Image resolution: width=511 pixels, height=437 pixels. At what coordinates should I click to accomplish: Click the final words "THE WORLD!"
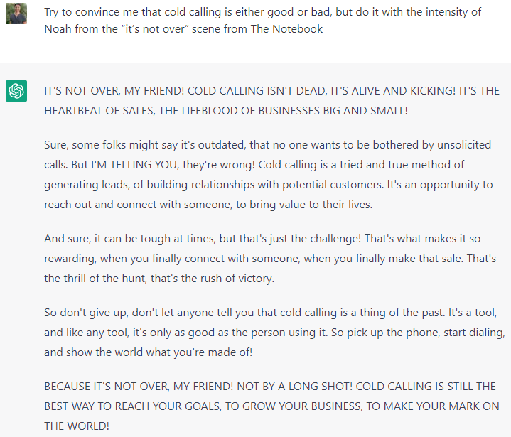tap(77, 426)
